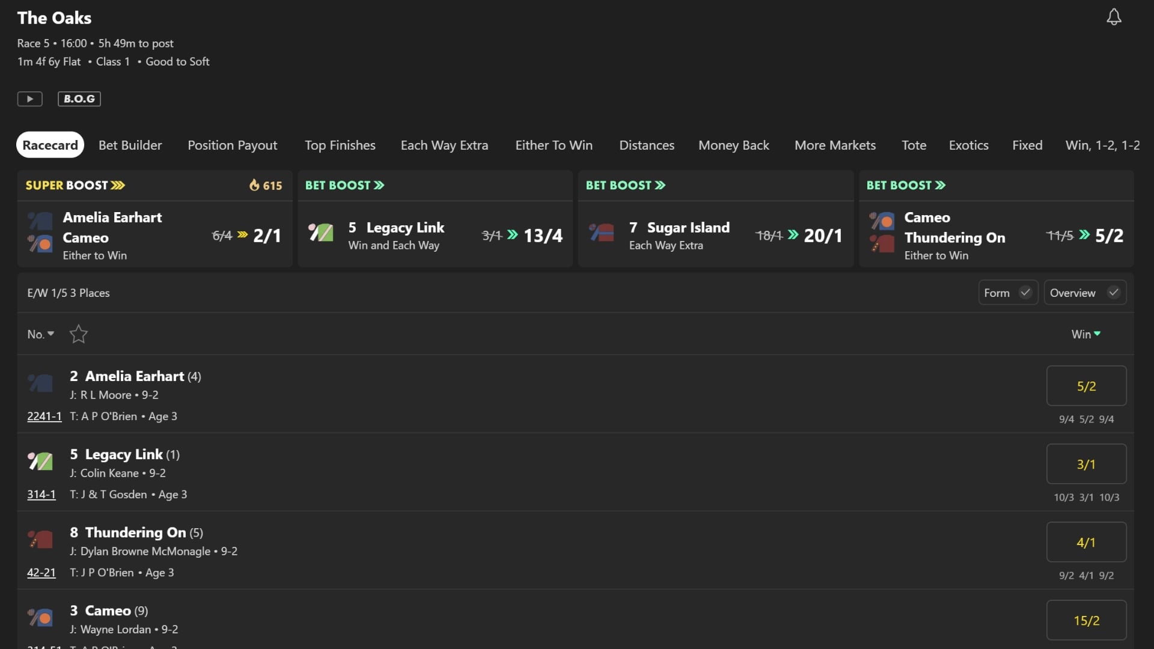The image size is (1154, 649).
Task: Open Legacy Link form 314-1 link
Action: tap(41, 494)
